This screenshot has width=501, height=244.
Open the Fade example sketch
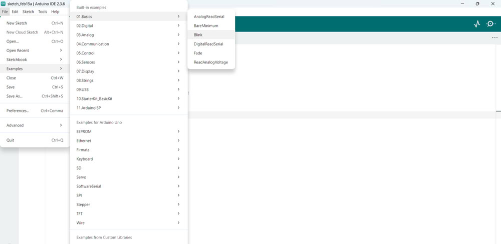(211, 53)
